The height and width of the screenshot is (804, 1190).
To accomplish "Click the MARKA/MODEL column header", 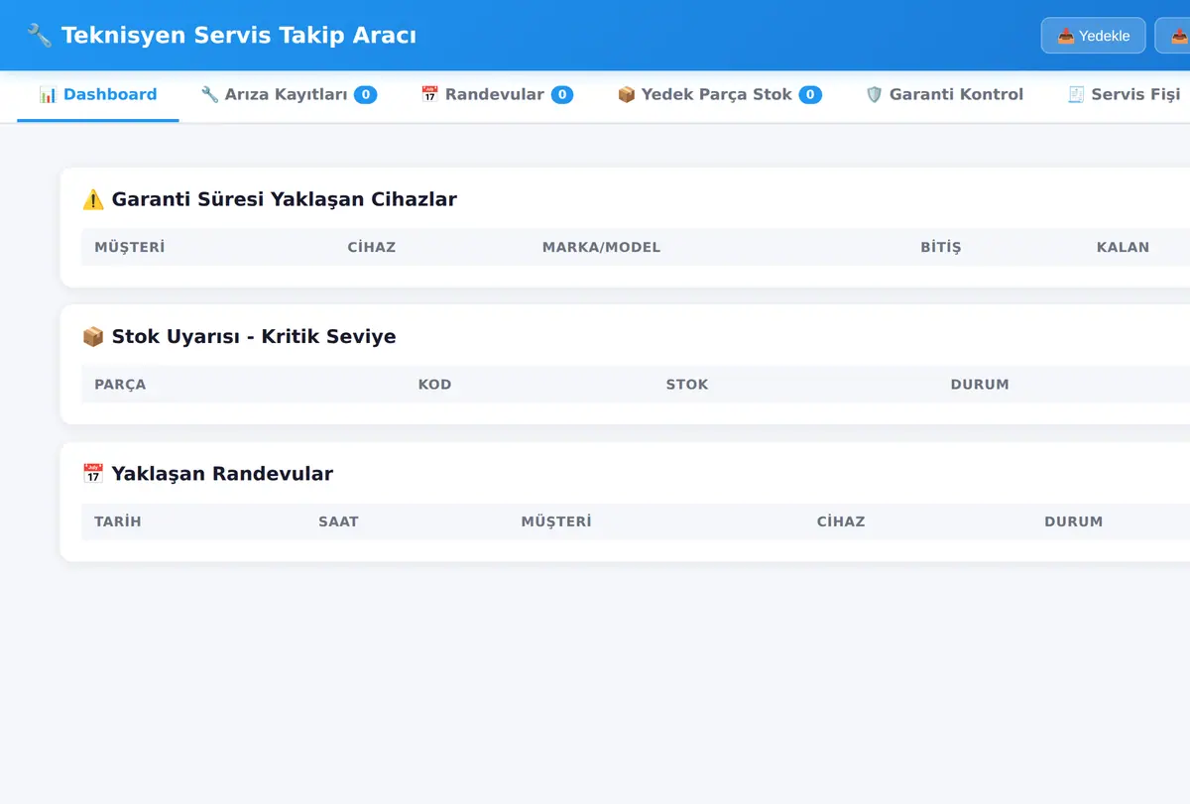I will (x=601, y=247).
